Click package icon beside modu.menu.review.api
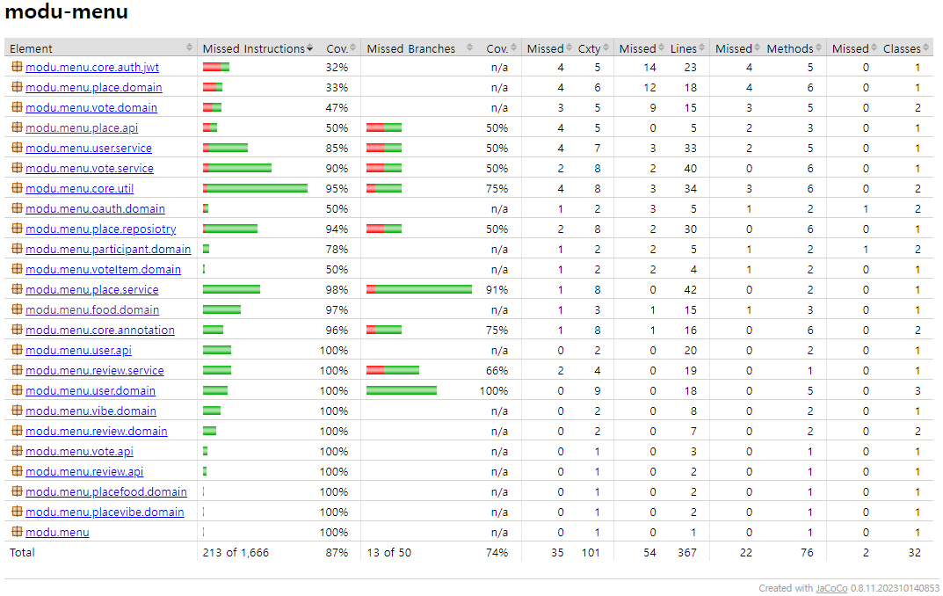Viewport: 943px width, 596px height. (x=17, y=471)
